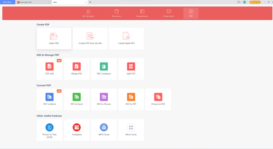Viewport: 273px width, 149px height.
Task: Open WPS Cloud
Action: [x=104, y=130]
